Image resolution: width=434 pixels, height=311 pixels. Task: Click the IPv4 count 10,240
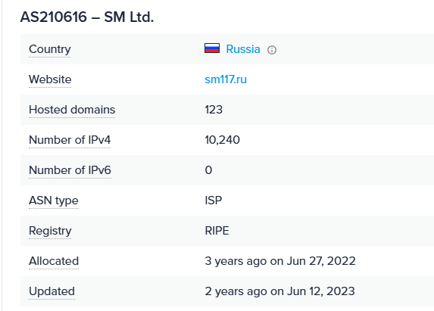coord(222,140)
